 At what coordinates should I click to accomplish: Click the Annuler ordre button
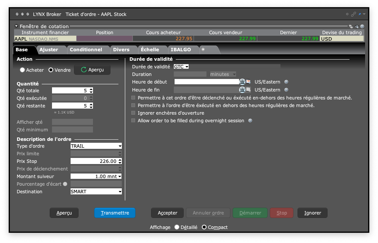tap(208, 213)
